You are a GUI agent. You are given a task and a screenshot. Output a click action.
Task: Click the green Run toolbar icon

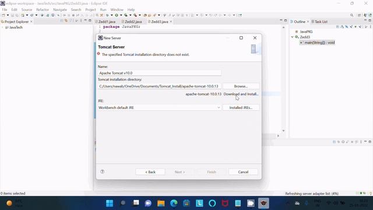point(117,15)
